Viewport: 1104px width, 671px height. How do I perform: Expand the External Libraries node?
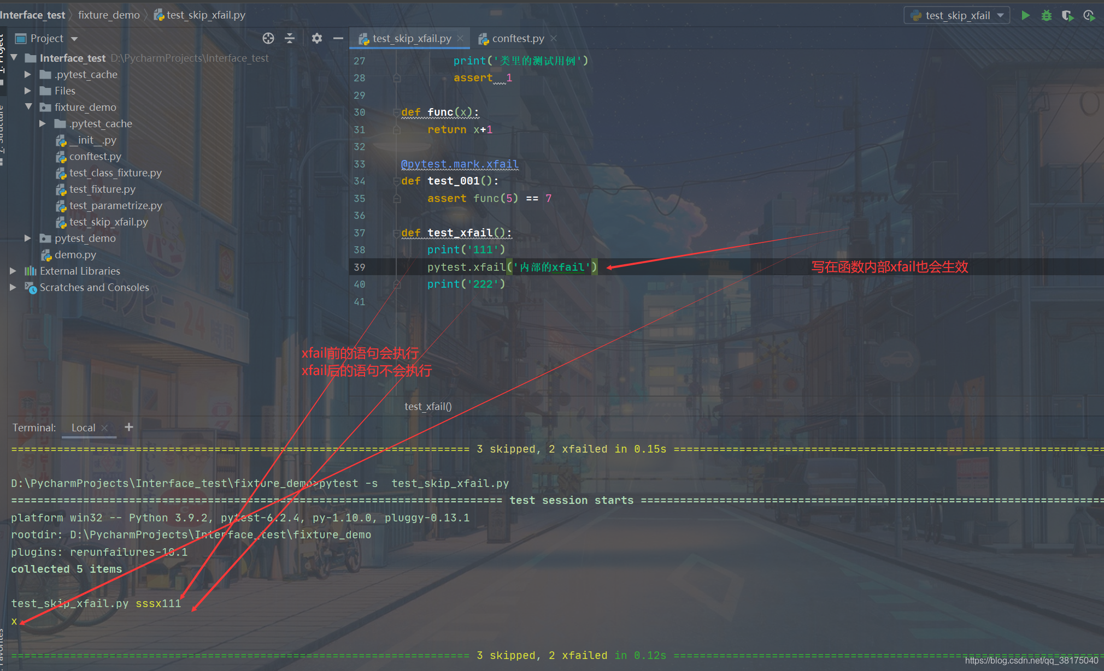click(x=13, y=271)
